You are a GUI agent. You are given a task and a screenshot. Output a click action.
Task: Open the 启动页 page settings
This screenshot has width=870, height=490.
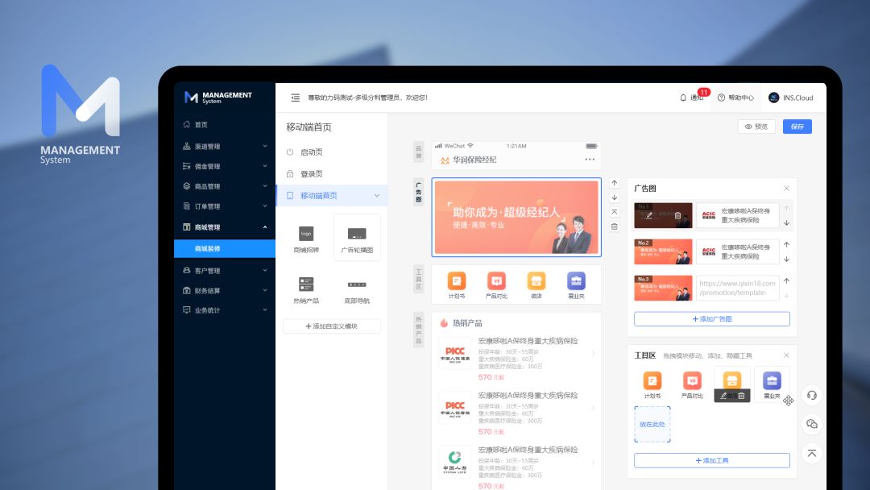[x=331, y=152]
